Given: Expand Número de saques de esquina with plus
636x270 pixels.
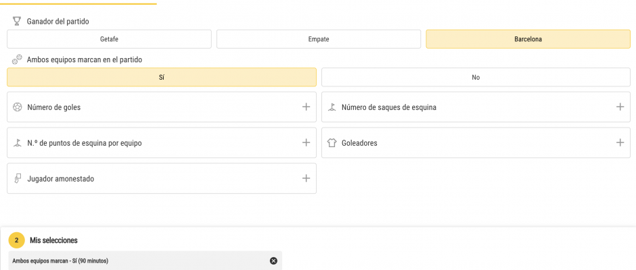Looking at the screenshot, I should tap(620, 107).
